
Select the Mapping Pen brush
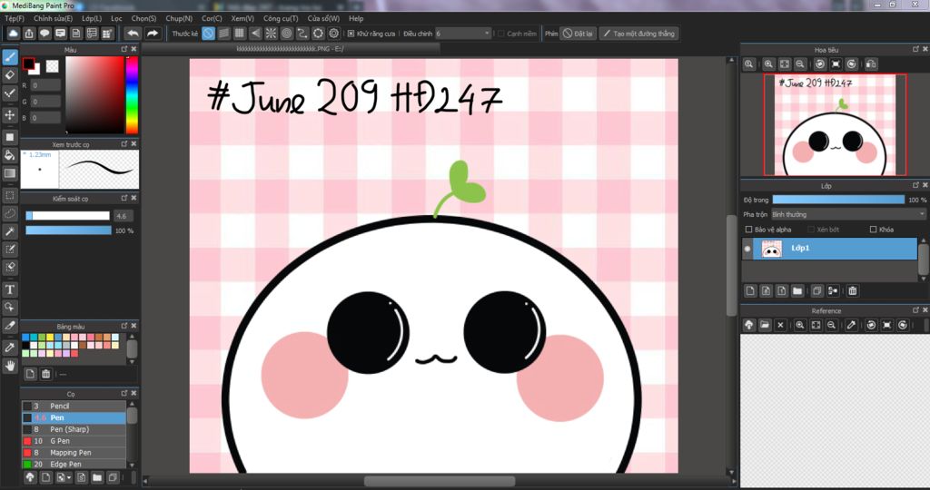(x=74, y=453)
